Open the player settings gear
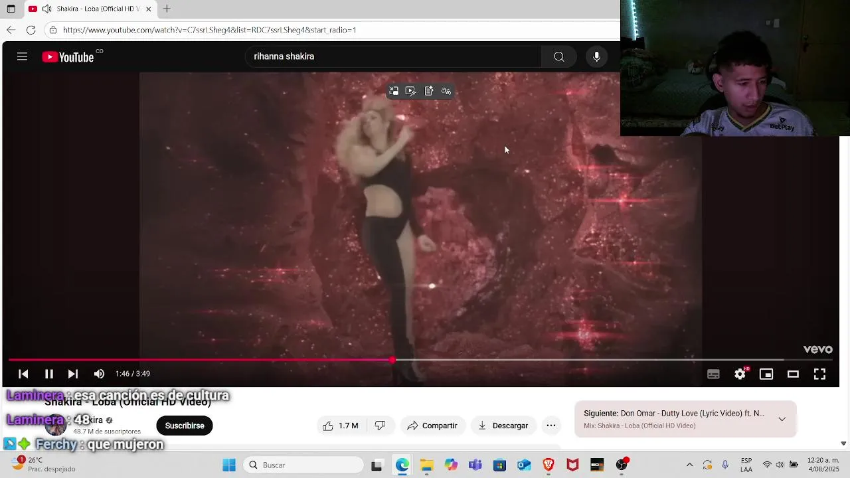Image resolution: width=850 pixels, height=478 pixels. point(740,374)
